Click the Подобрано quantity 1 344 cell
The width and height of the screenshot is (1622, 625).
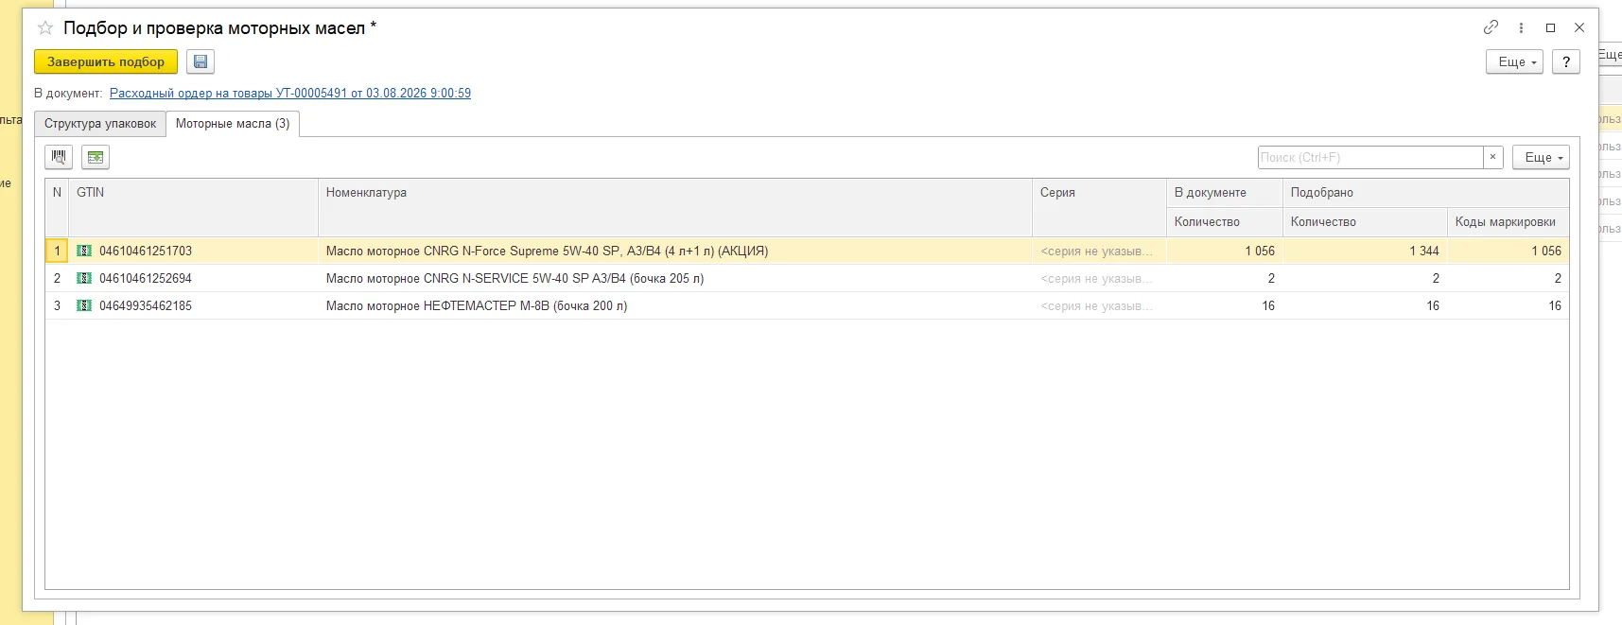(x=1365, y=251)
